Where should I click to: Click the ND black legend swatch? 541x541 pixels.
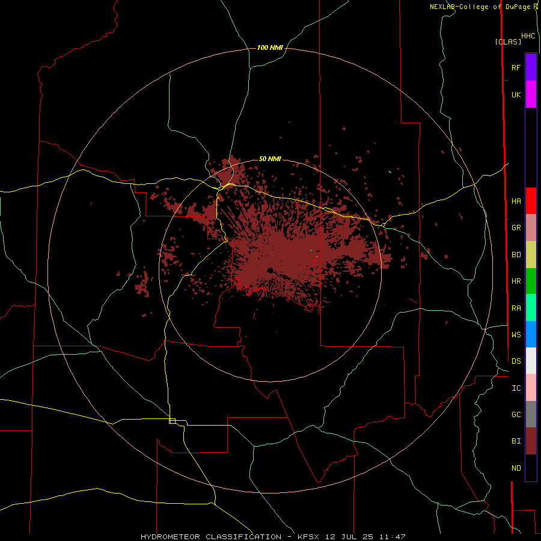tap(531, 468)
